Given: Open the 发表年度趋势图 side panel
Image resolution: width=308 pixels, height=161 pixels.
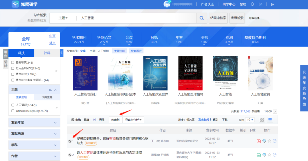Looking at the screenshot, I should [304, 88].
